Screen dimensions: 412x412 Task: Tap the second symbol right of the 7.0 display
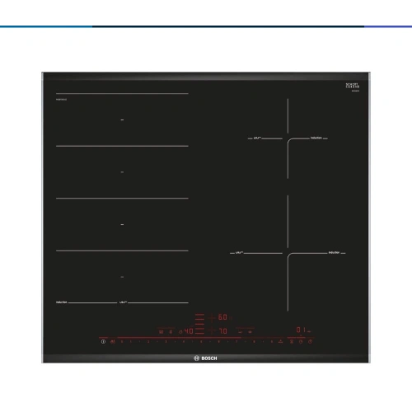(250, 332)
